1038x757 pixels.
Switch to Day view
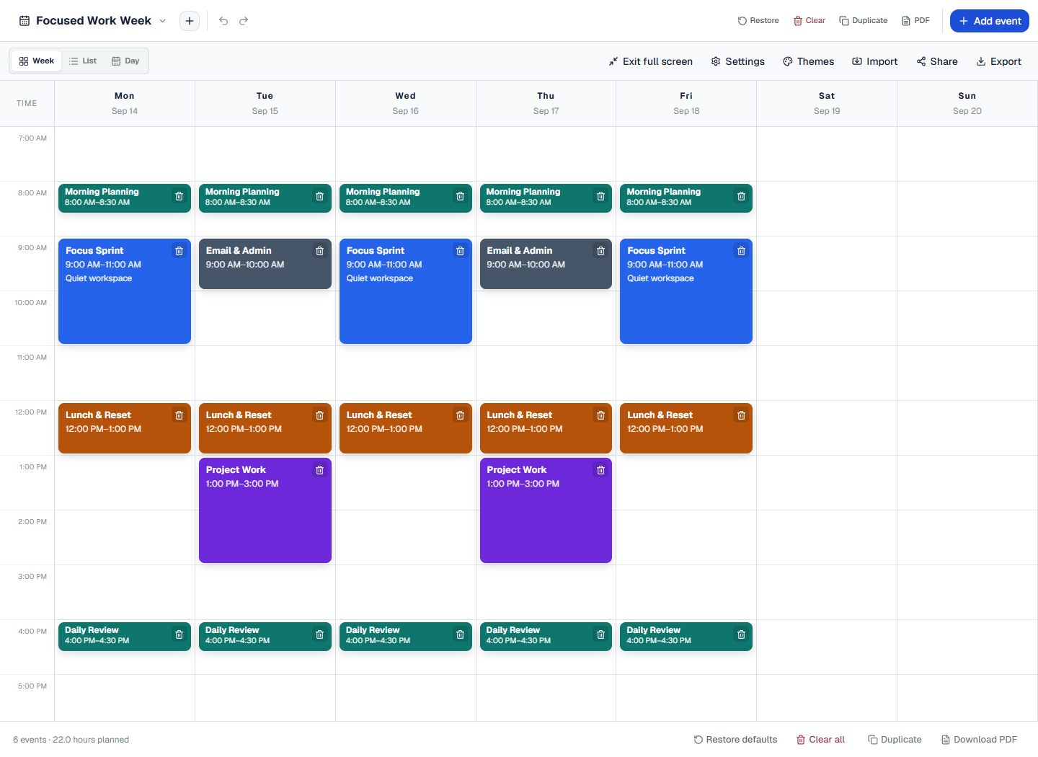click(x=125, y=61)
